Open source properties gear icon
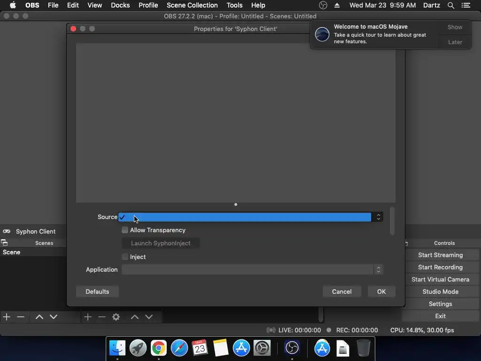The height and width of the screenshot is (361, 481). click(x=116, y=316)
